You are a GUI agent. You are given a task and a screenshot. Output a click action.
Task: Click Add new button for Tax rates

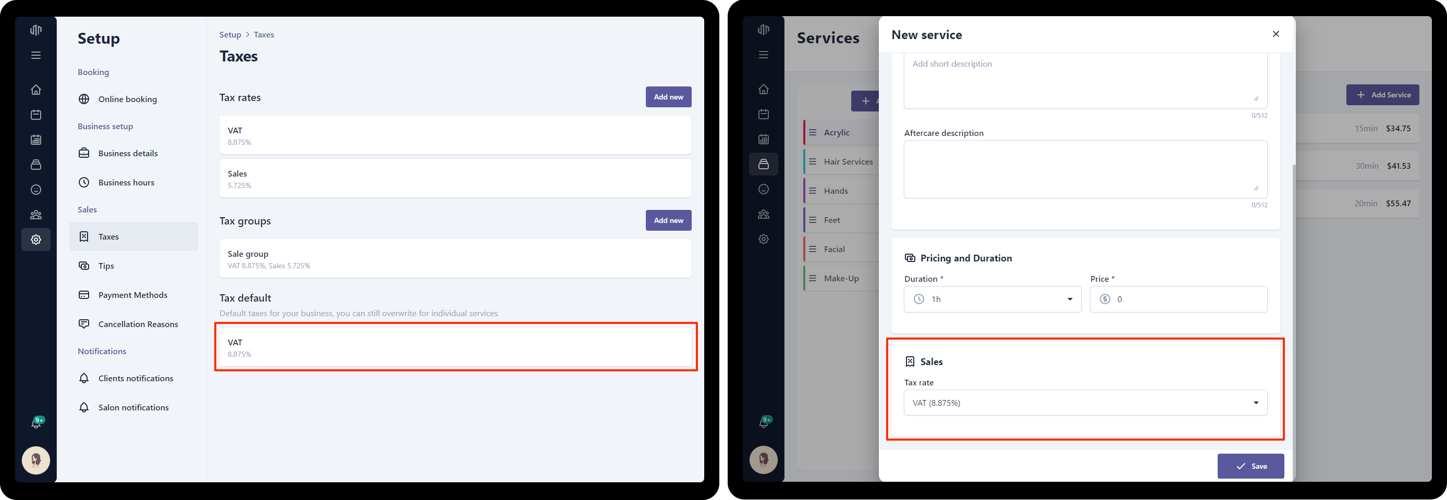(668, 97)
